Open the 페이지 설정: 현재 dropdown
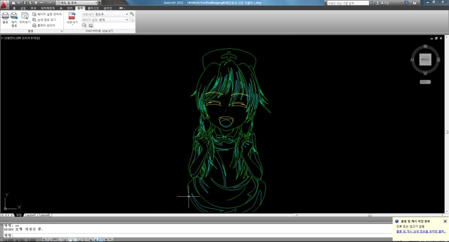 pyautogui.click(x=105, y=20)
